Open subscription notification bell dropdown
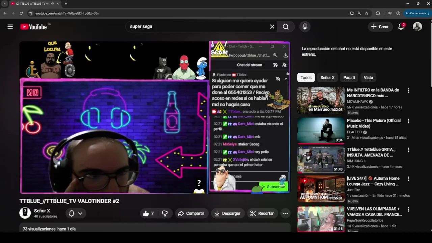432x243 pixels. tap(76, 213)
